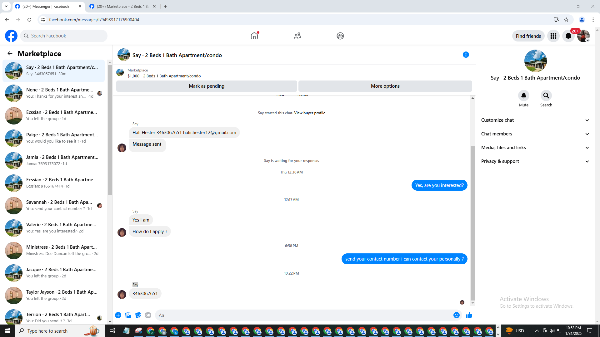Bookmark this page with the star
Viewport: 600px width, 337px height.
566,20
